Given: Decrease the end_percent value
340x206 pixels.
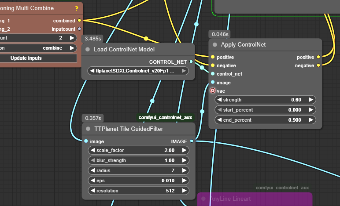Looking at the screenshot, I should 219,120.
